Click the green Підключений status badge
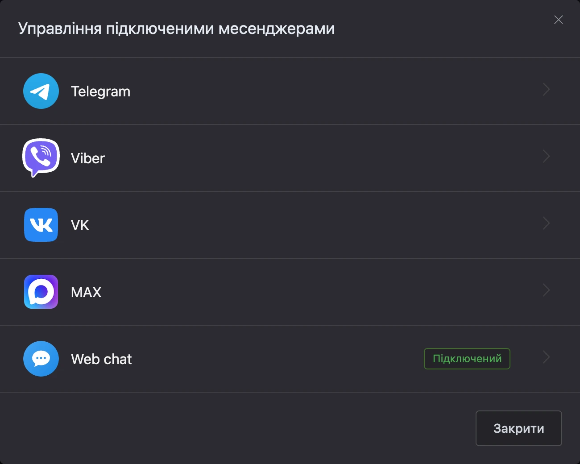Viewport: 580px width, 464px height. click(467, 359)
